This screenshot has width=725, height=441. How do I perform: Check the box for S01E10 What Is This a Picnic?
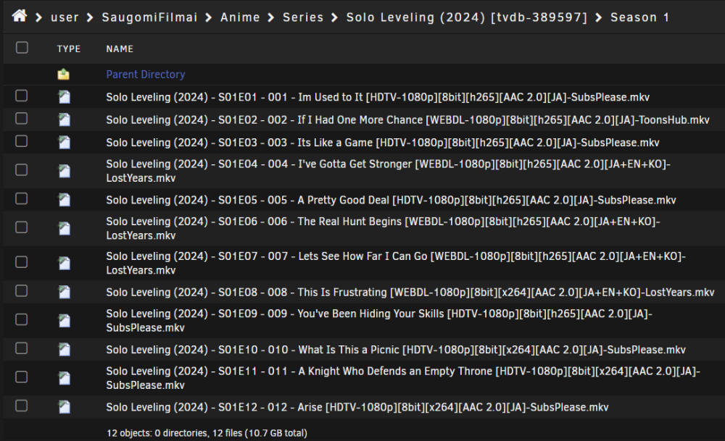21,348
